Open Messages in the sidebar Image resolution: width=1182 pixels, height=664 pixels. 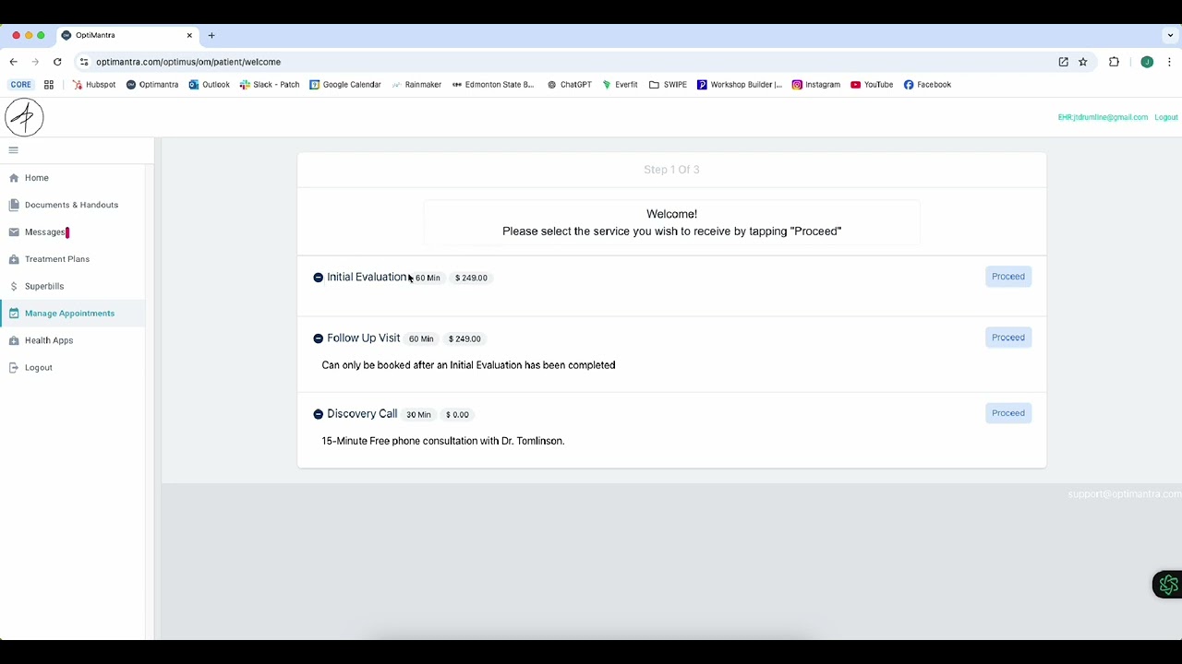[x=44, y=232]
